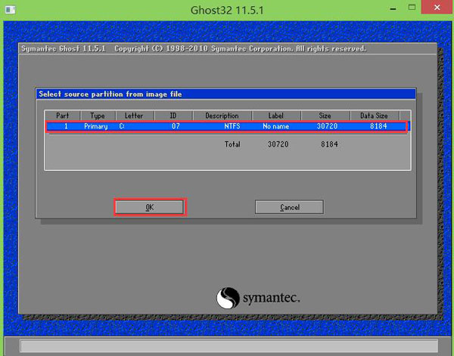Click the Description column header

222,116
